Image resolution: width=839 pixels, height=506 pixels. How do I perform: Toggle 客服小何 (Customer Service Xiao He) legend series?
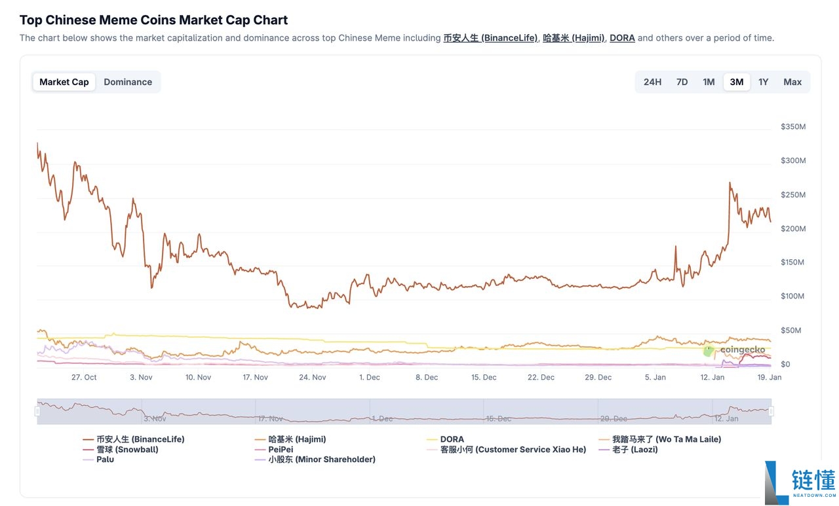click(x=506, y=449)
